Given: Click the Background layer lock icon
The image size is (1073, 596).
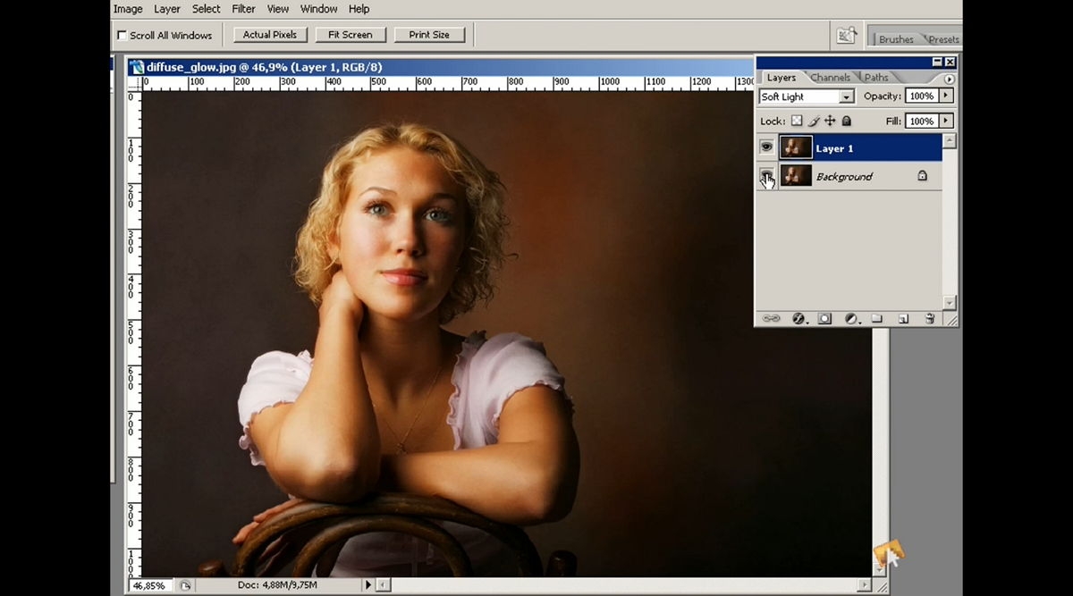Looking at the screenshot, I should pyautogui.click(x=922, y=176).
